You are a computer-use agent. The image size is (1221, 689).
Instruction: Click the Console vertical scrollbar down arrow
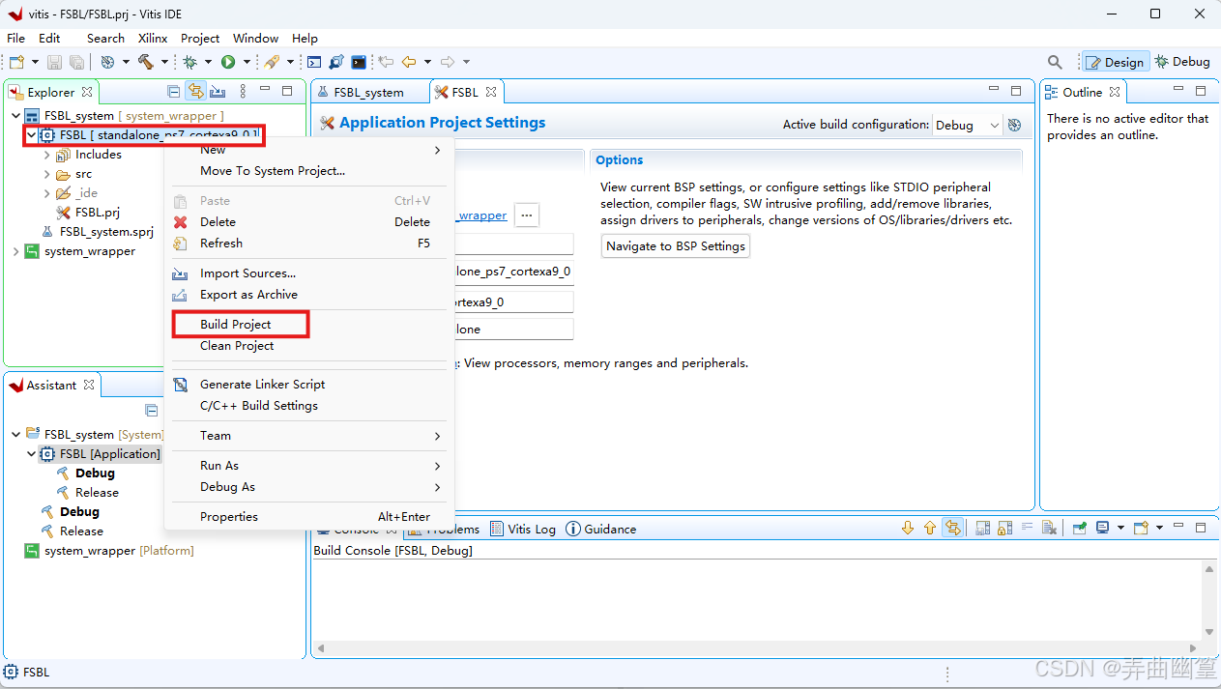(1209, 632)
